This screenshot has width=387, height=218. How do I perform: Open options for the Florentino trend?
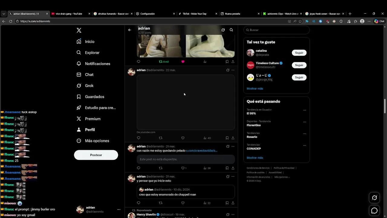tap(304, 122)
